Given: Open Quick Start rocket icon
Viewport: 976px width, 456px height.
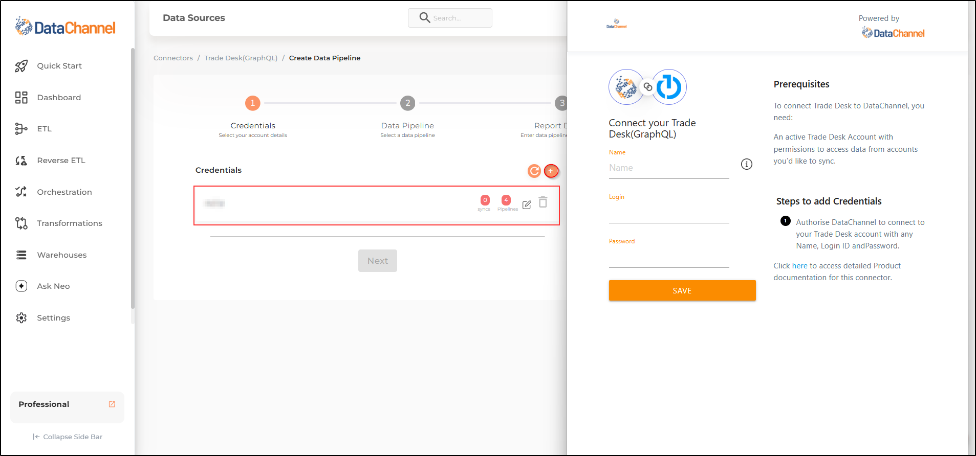Looking at the screenshot, I should (21, 66).
